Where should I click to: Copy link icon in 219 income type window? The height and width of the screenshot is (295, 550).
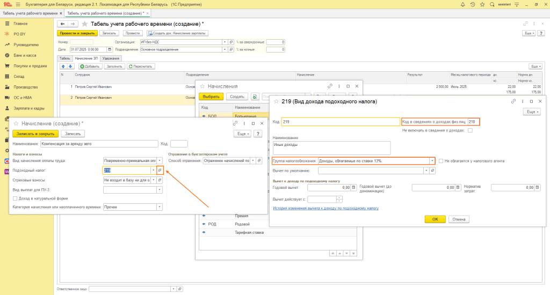coord(513,101)
